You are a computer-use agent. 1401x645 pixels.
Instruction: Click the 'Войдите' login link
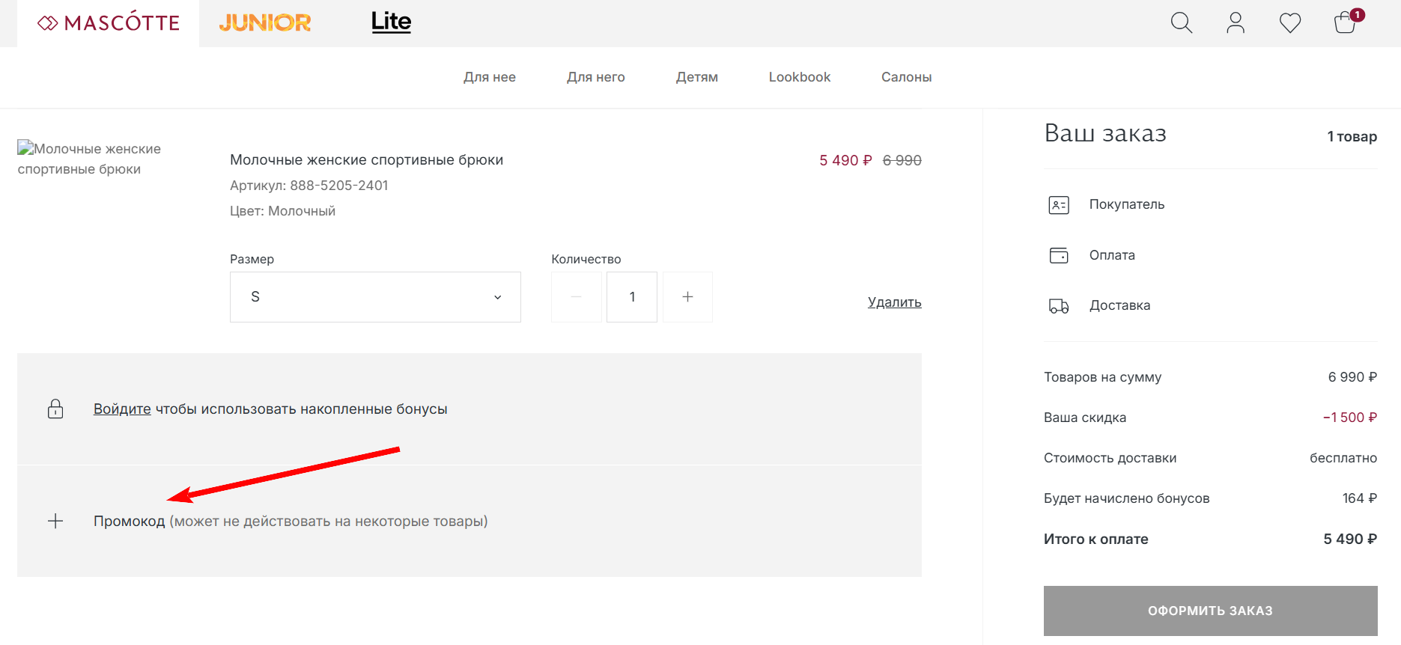coord(122,409)
